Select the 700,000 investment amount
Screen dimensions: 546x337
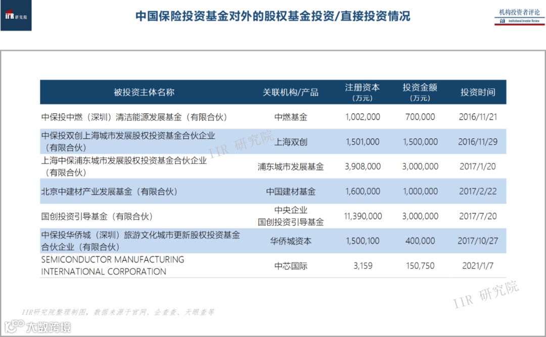click(420, 117)
